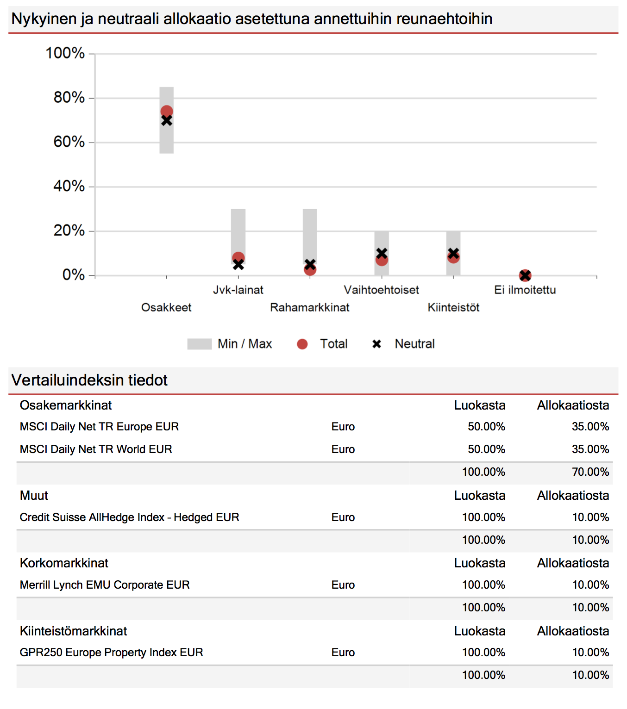Click the Neutral cross above Vaihtoehtoiset

point(382,253)
